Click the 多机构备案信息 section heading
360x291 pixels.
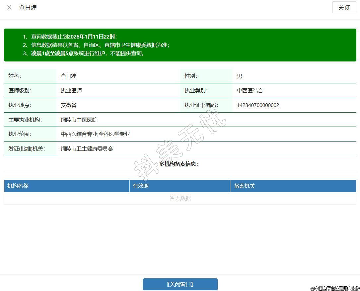pos(179,164)
